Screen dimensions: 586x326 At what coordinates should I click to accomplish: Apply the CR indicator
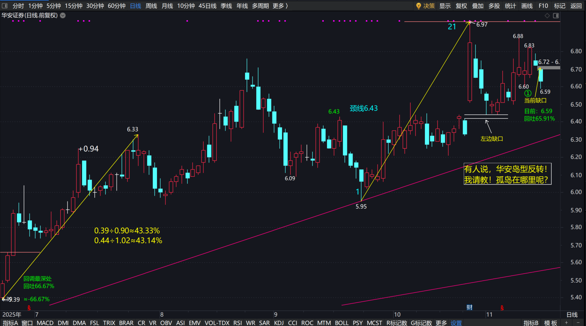[x=141, y=323]
